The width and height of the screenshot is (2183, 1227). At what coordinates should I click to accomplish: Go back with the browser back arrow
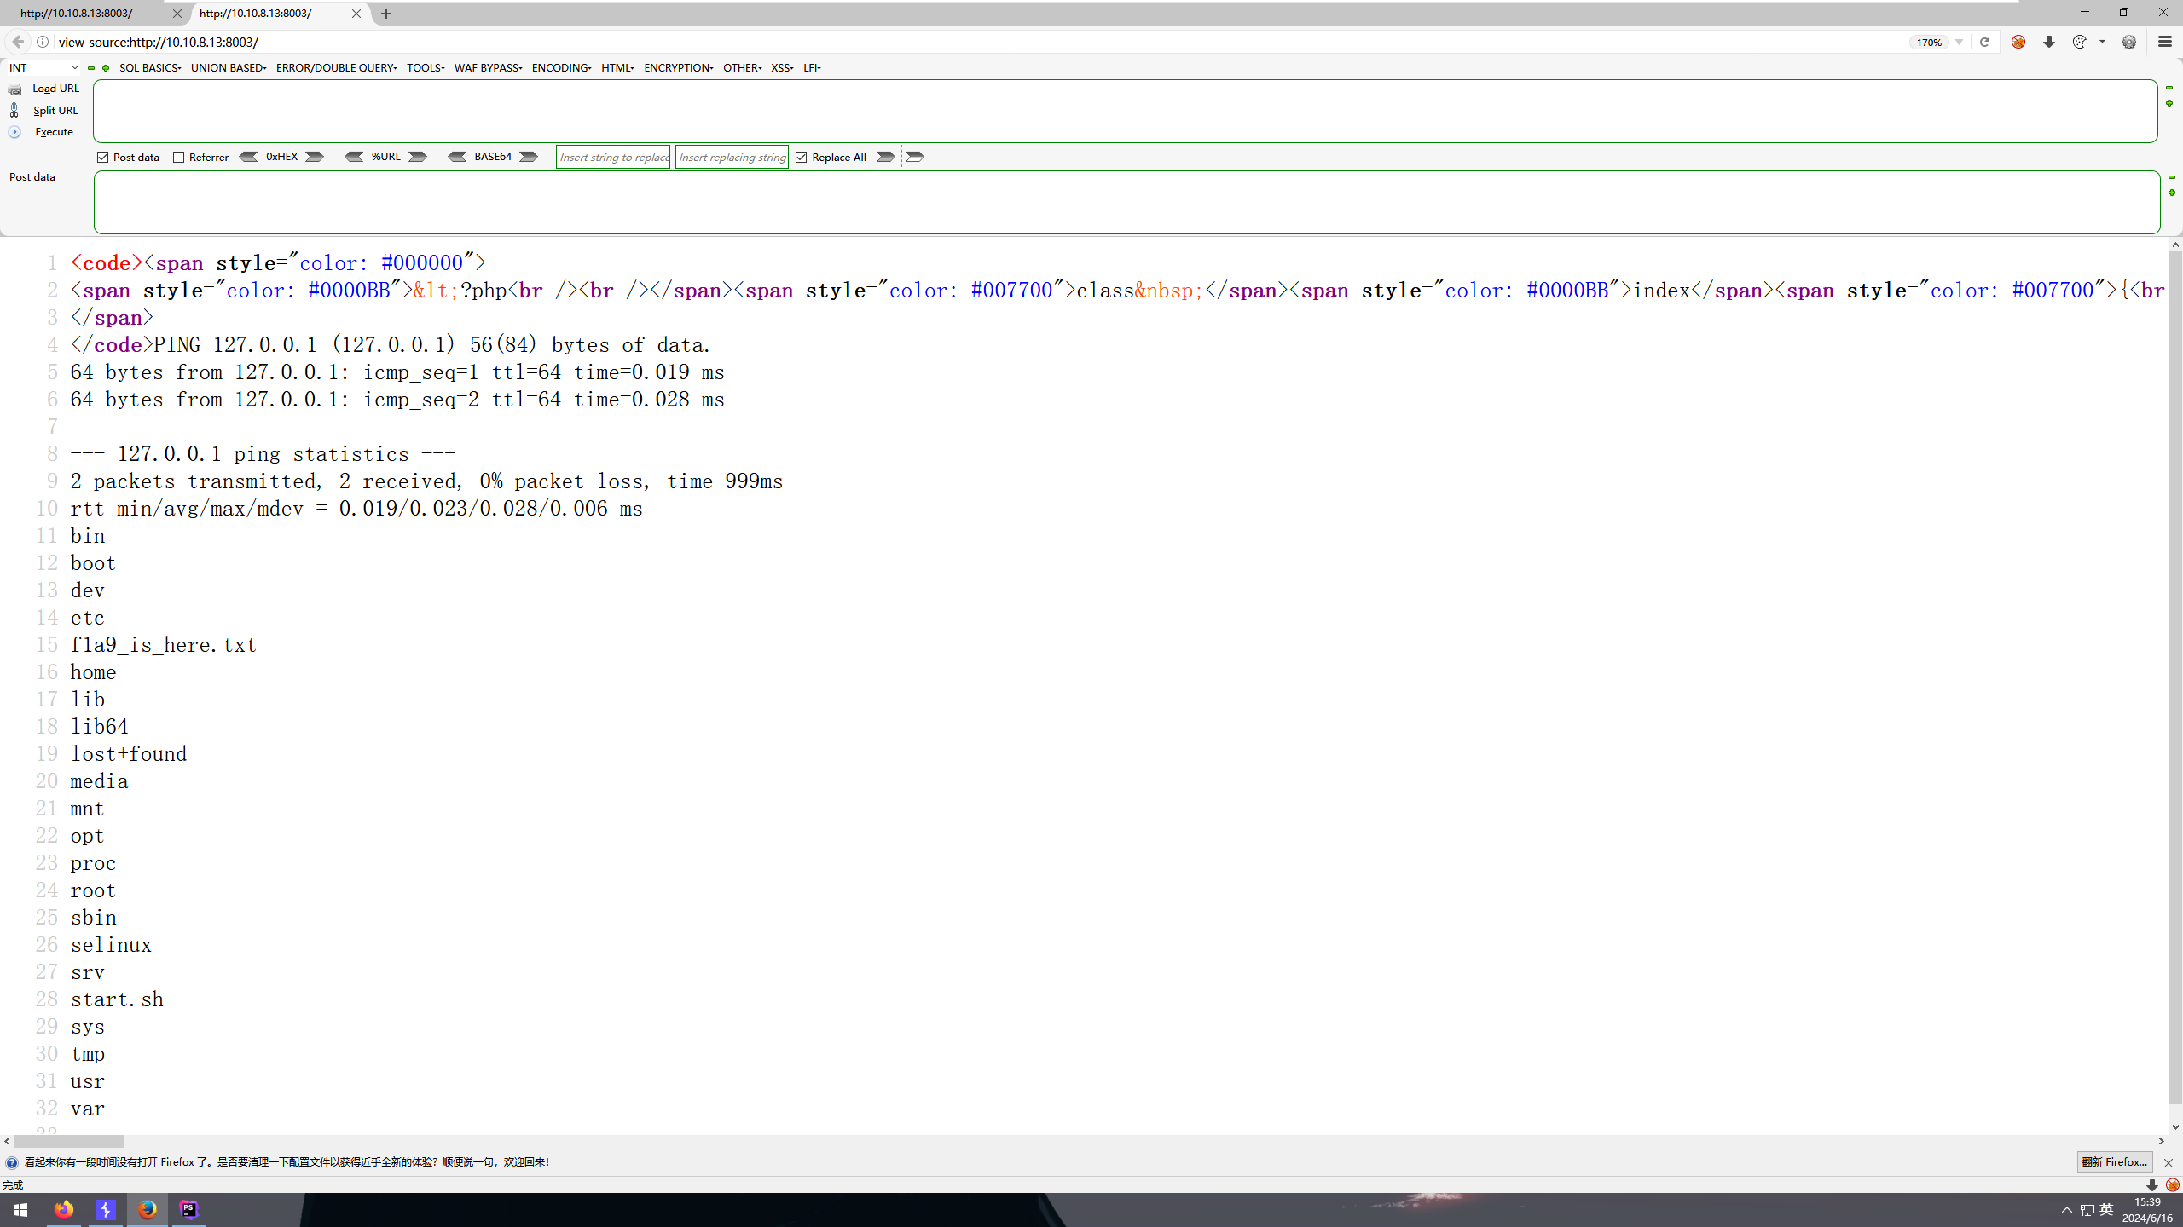tap(18, 42)
